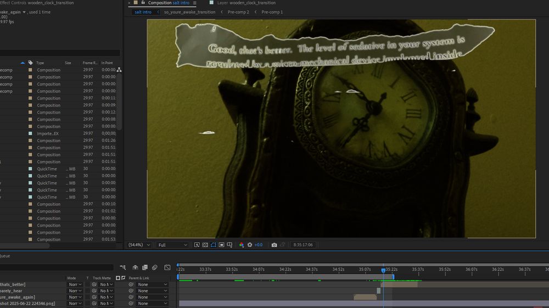Sort project items by Type column
The width and height of the screenshot is (549, 308).
tap(40, 63)
